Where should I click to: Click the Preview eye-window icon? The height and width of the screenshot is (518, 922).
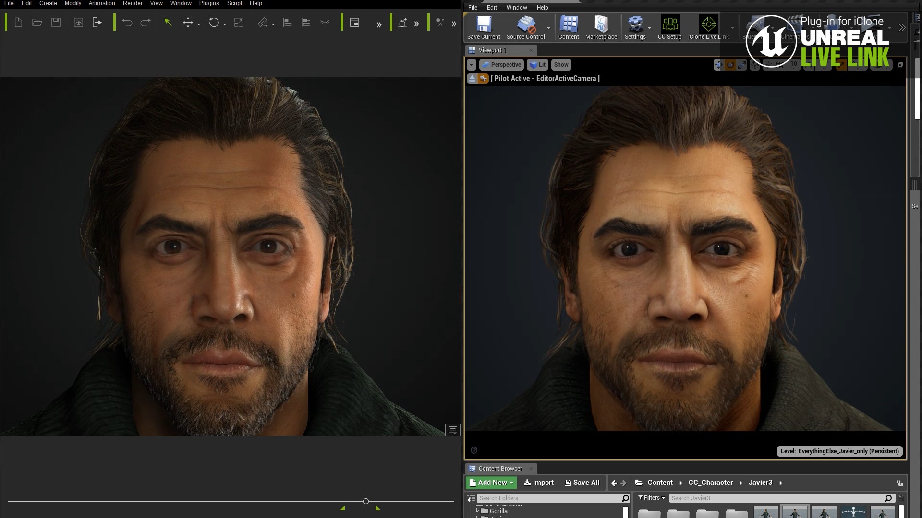(x=78, y=23)
